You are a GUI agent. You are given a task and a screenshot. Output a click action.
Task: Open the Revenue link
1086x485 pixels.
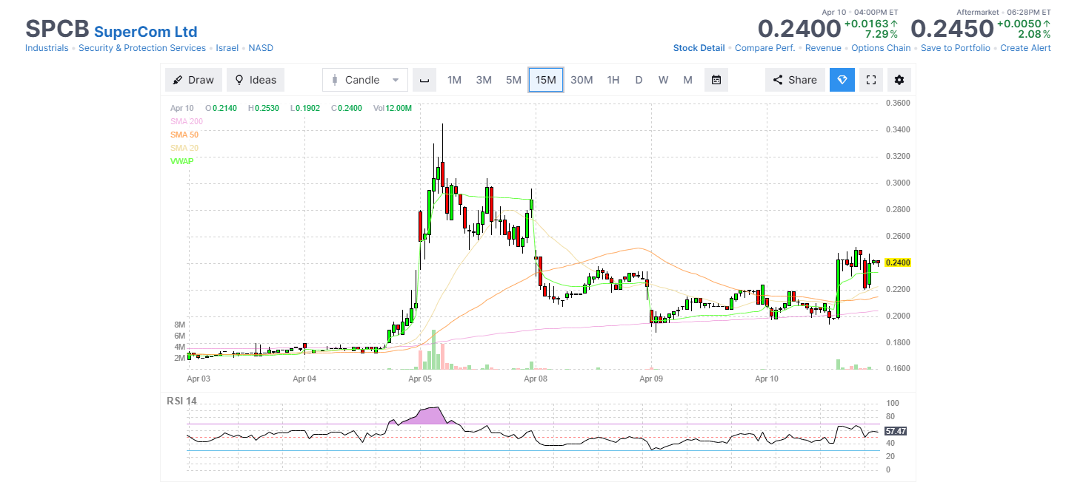[823, 47]
